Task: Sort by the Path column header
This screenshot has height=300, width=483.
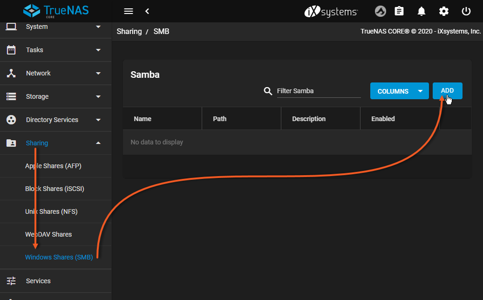Action: [x=220, y=119]
